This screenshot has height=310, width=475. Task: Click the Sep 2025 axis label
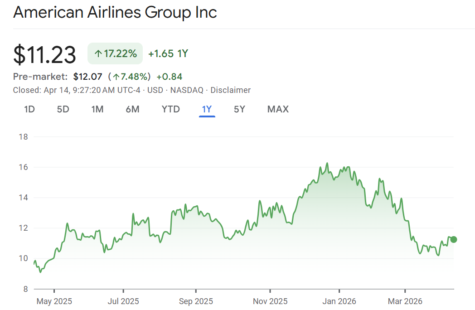(x=196, y=301)
